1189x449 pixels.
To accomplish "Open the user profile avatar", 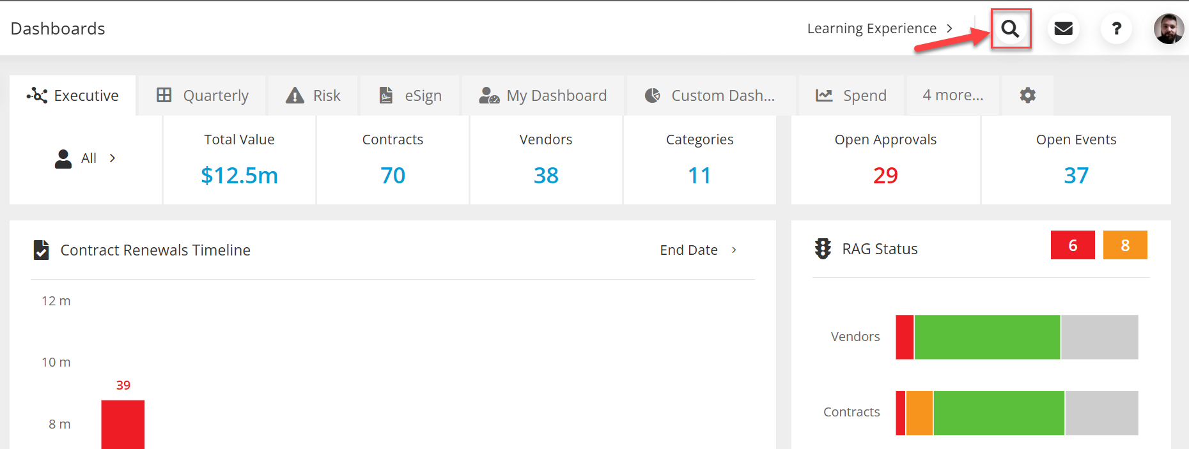I will tap(1169, 29).
